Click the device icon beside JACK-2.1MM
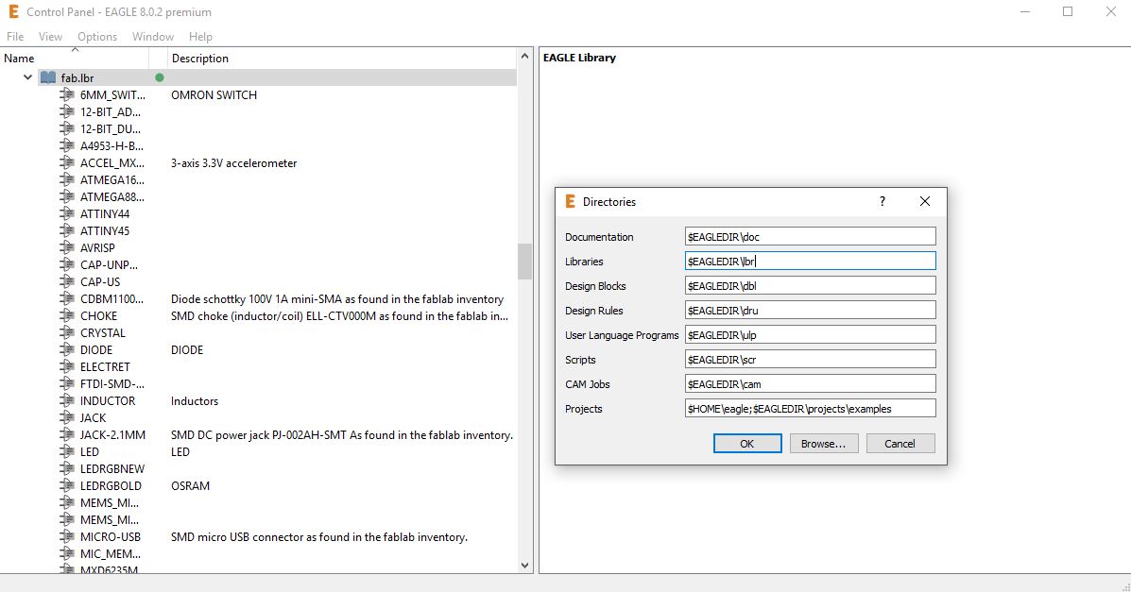This screenshot has height=592, width=1131. point(67,435)
